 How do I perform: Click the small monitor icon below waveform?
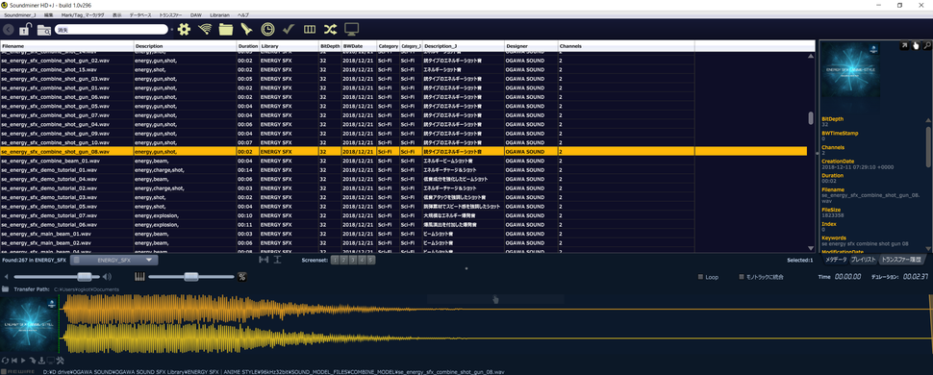[51, 361]
